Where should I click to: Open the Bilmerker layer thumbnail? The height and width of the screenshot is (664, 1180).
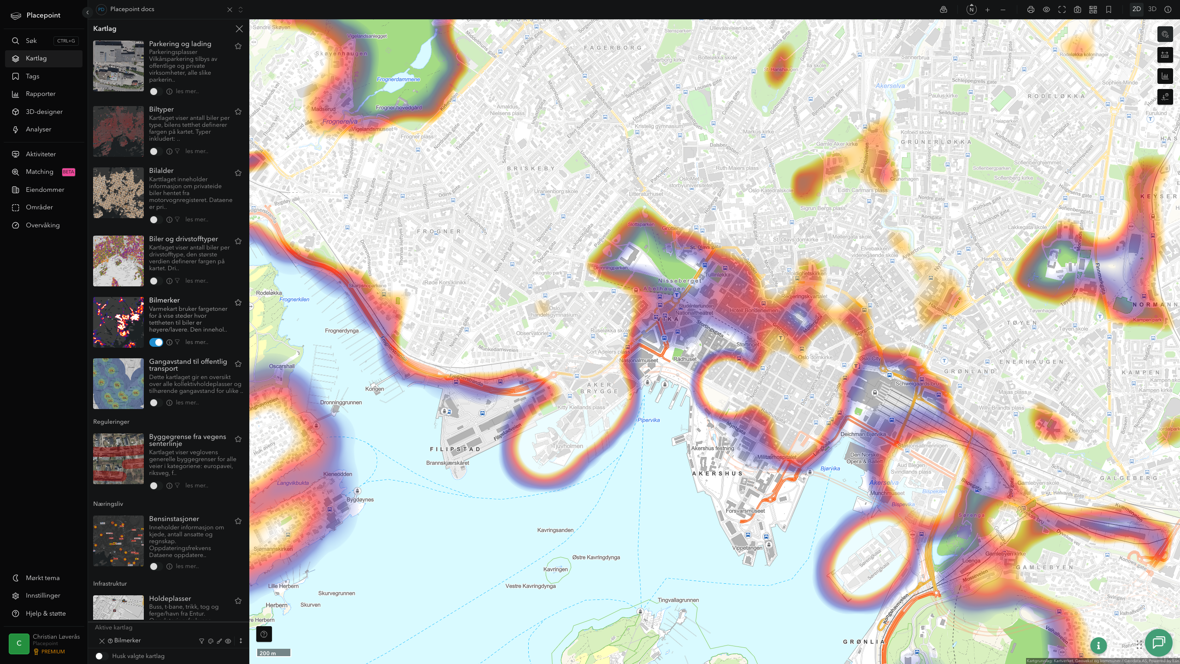point(118,322)
